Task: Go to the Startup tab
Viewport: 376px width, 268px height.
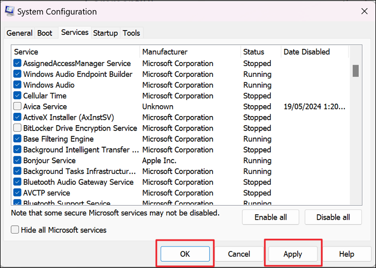Action: point(105,33)
